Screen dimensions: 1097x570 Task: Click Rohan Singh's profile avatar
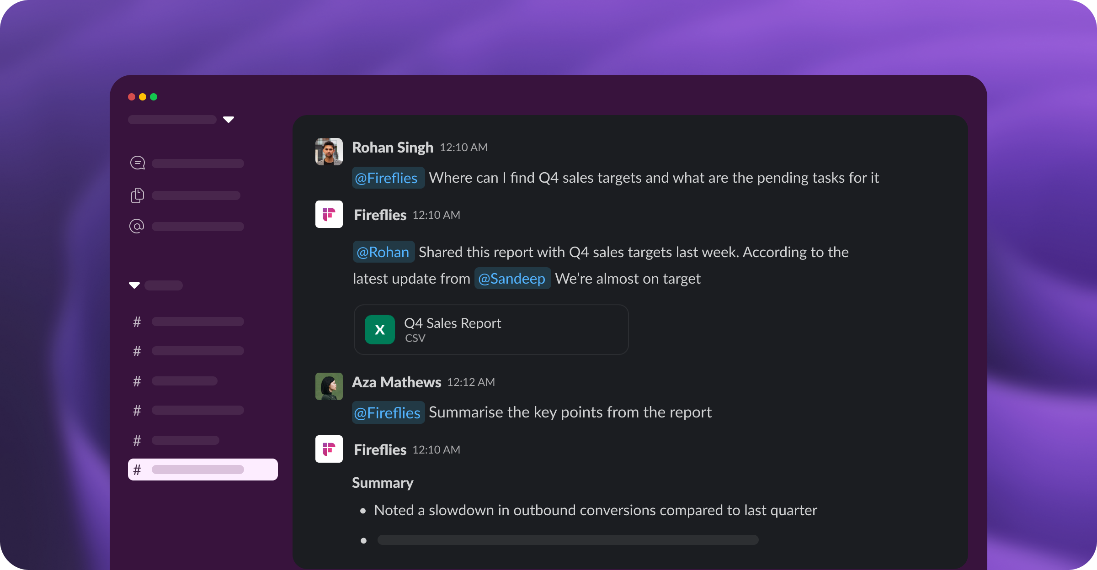point(329,152)
